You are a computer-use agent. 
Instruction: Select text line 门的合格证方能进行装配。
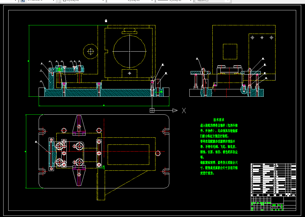[x=214, y=136]
